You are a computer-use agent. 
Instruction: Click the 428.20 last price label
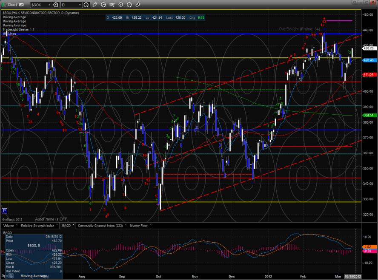coord(369,48)
